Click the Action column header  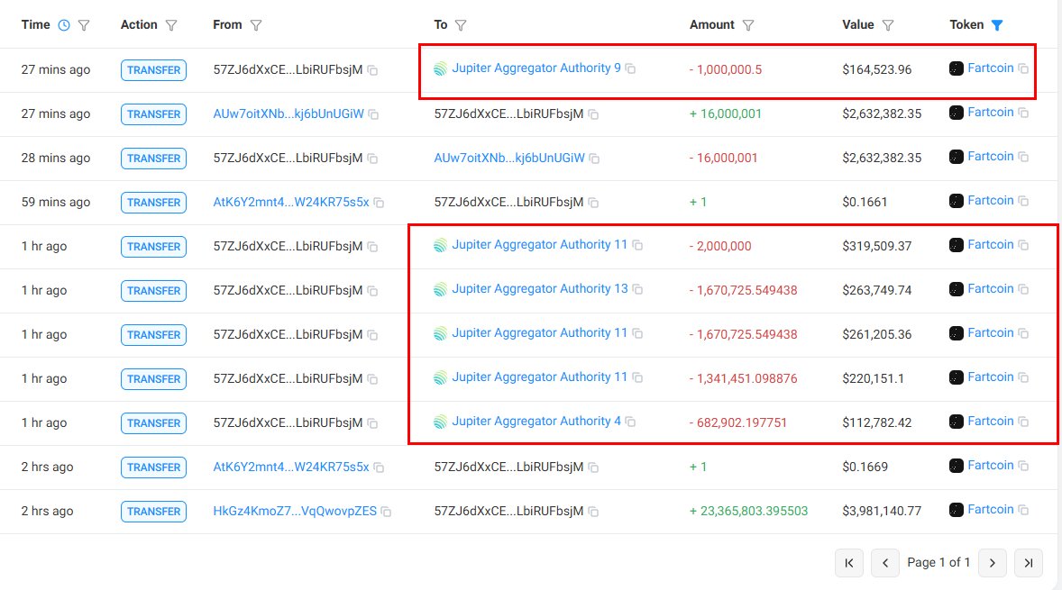click(139, 25)
